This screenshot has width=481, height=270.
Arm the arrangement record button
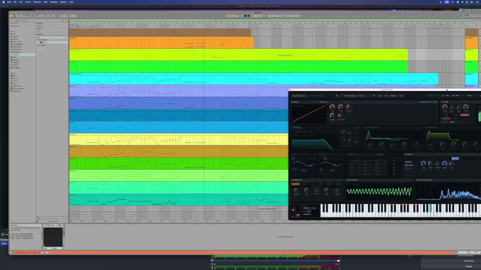(x=248, y=16)
